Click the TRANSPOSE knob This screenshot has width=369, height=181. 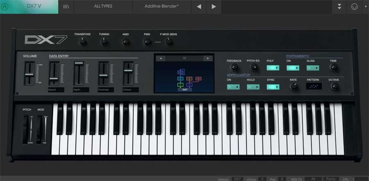(82, 42)
